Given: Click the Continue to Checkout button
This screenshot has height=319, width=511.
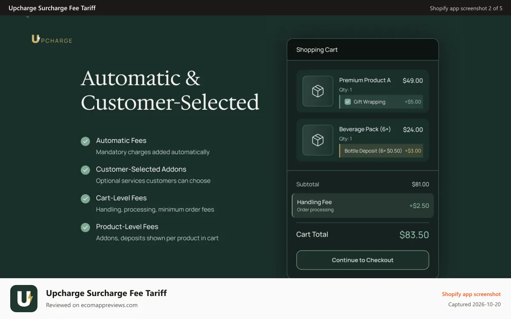Looking at the screenshot, I should (x=363, y=260).
